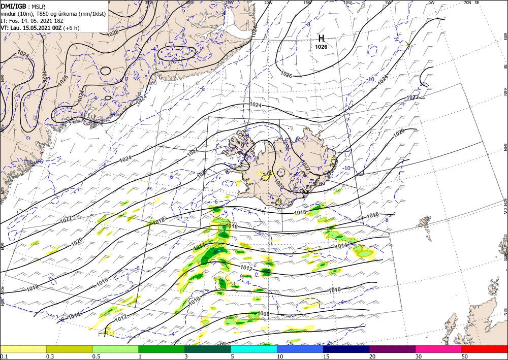The height and width of the screenshot is (360, 508).
Task: Click the 20W longitude label at top
Action: coord(268,3)
